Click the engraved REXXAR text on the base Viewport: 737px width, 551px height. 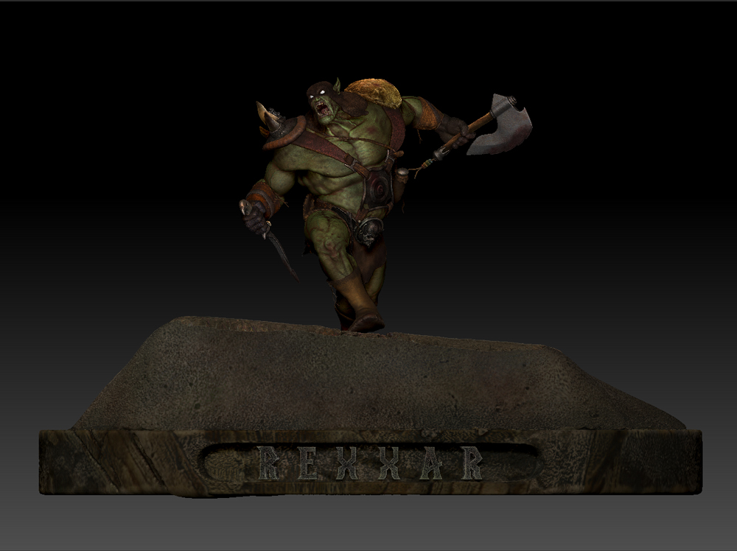pyautogui.click(x=371, y=463)
